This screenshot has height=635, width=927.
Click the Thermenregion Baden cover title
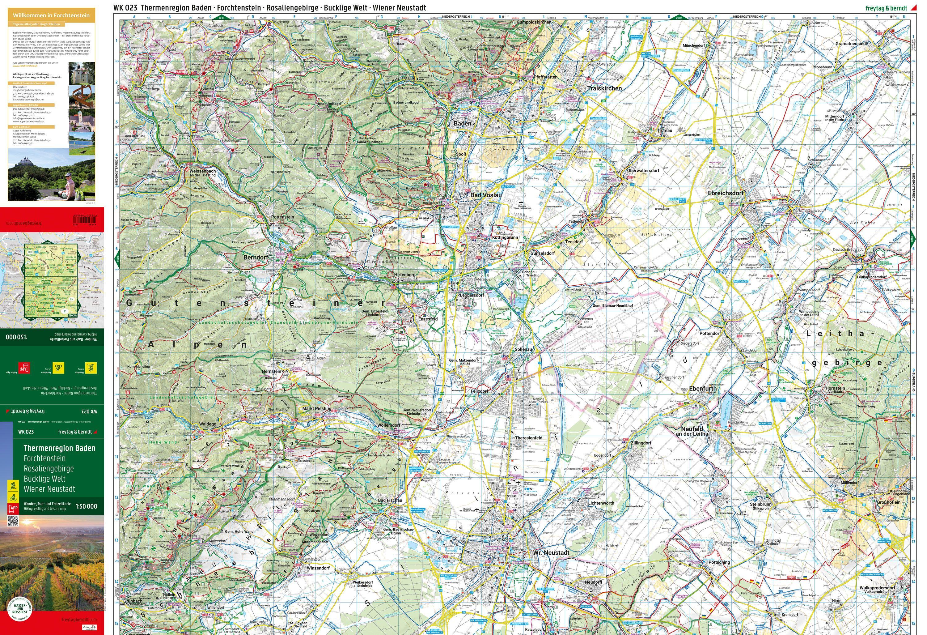pos(60,448)
